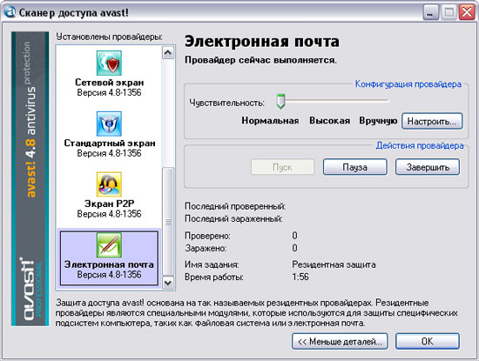479x361 pixels.
Task: Click the Установлены провайдеры heading
Action: point(109,37)
